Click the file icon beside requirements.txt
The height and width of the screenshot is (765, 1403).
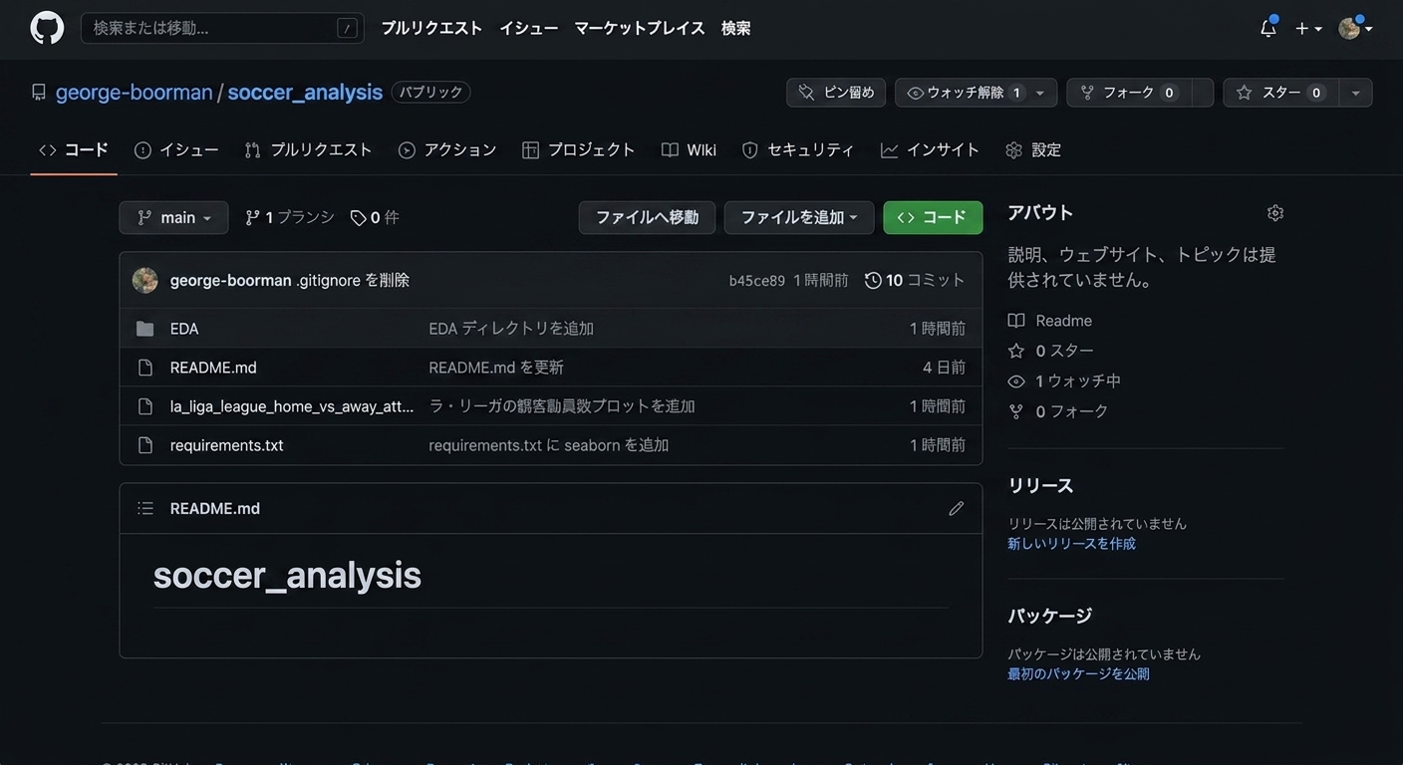pos(145,445)
